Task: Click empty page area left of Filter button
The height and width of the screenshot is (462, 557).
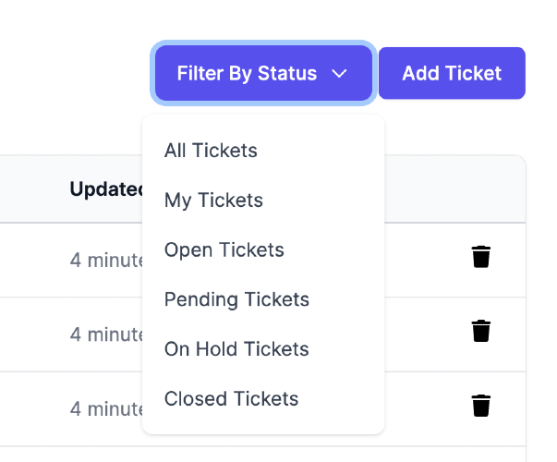Action: pyautogui.click(x=74, y=74)
